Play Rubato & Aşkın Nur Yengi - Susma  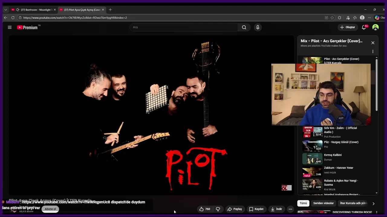click(x=337, y=184)
